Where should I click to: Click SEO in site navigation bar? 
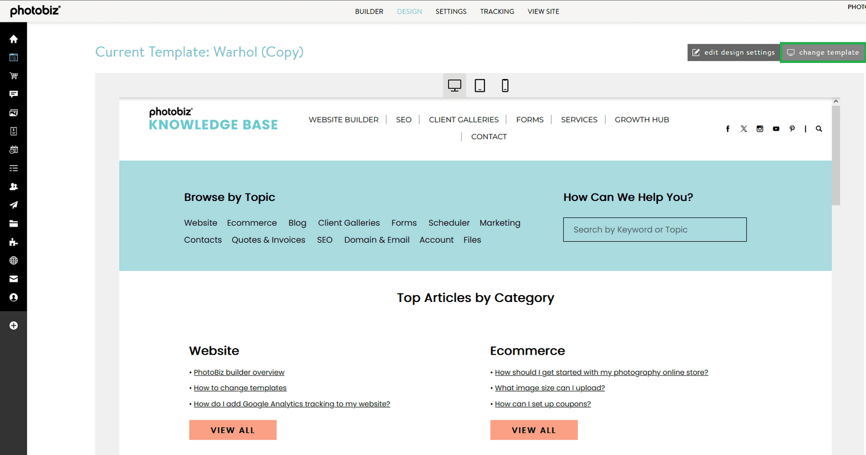click(x=404, y=120)
